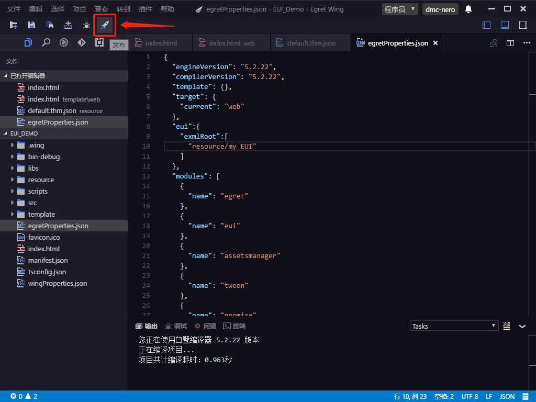Expand the resource folder

(x=13, y=180)
